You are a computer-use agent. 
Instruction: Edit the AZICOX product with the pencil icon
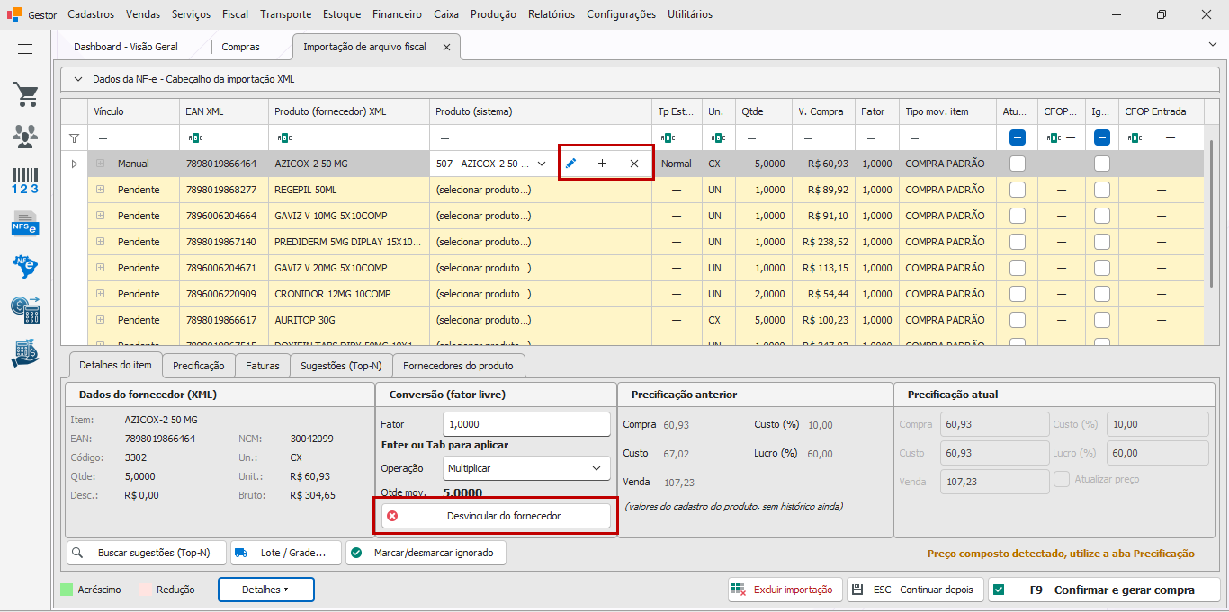click(570, 164)
